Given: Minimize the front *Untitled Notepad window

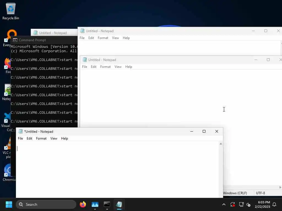Looking at the screenshot, I should point(192,131).
